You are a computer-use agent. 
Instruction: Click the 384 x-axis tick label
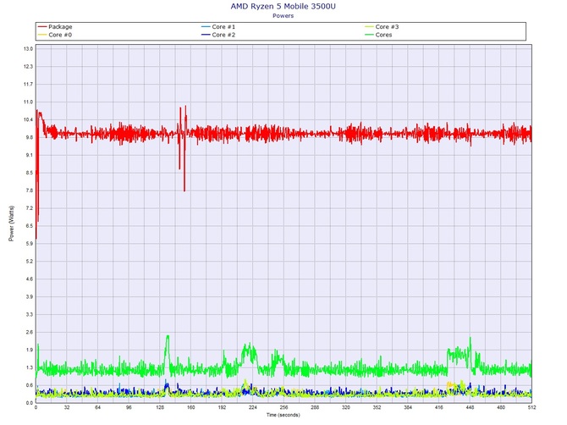coord(408,407)
